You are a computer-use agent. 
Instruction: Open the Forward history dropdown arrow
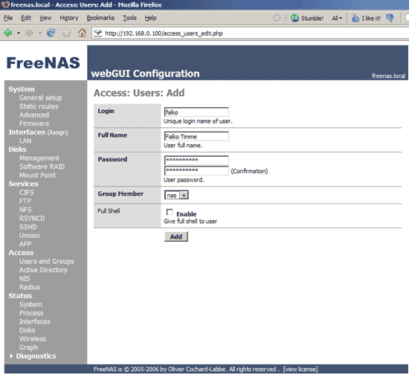click(x=40, y=33)
